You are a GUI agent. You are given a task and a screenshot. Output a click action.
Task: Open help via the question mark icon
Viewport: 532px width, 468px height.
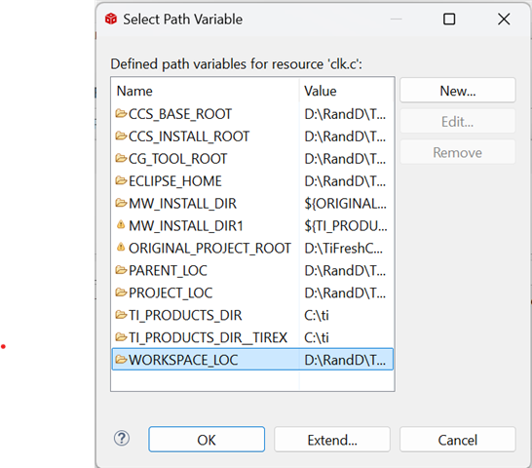[x=122, y=439]
